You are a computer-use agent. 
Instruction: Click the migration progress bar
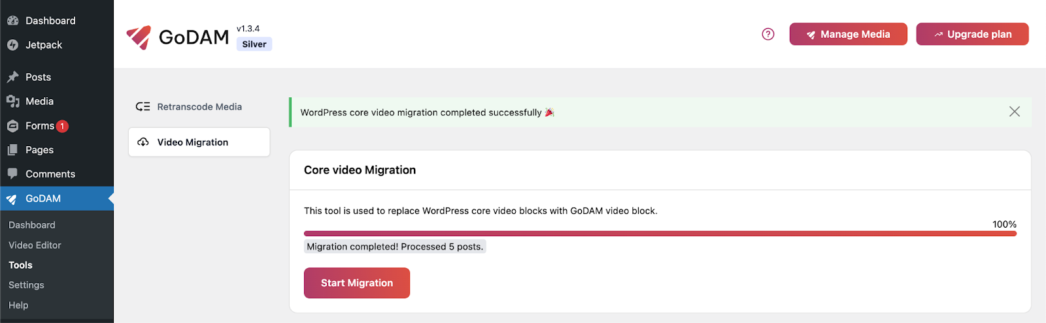pos(660,234)
